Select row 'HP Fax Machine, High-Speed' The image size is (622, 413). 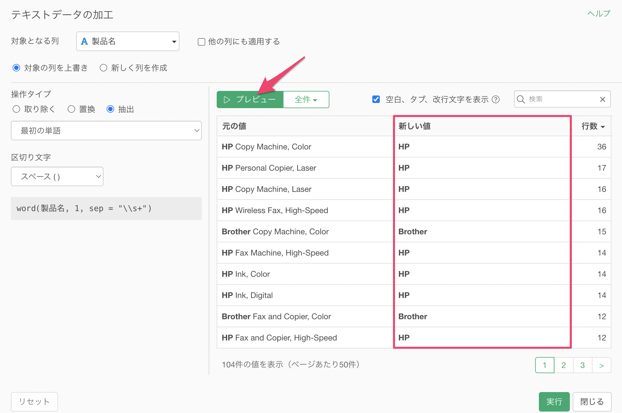414,253
